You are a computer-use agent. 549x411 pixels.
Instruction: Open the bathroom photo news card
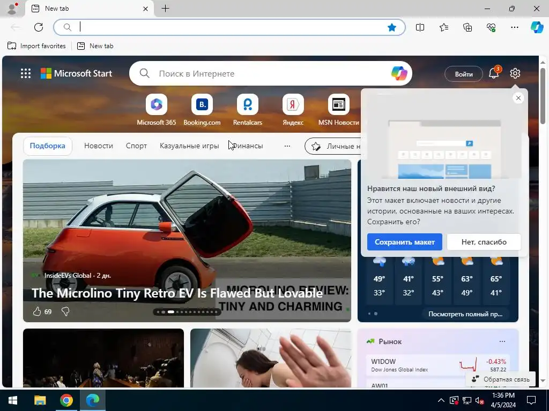[x=271, y=358]
